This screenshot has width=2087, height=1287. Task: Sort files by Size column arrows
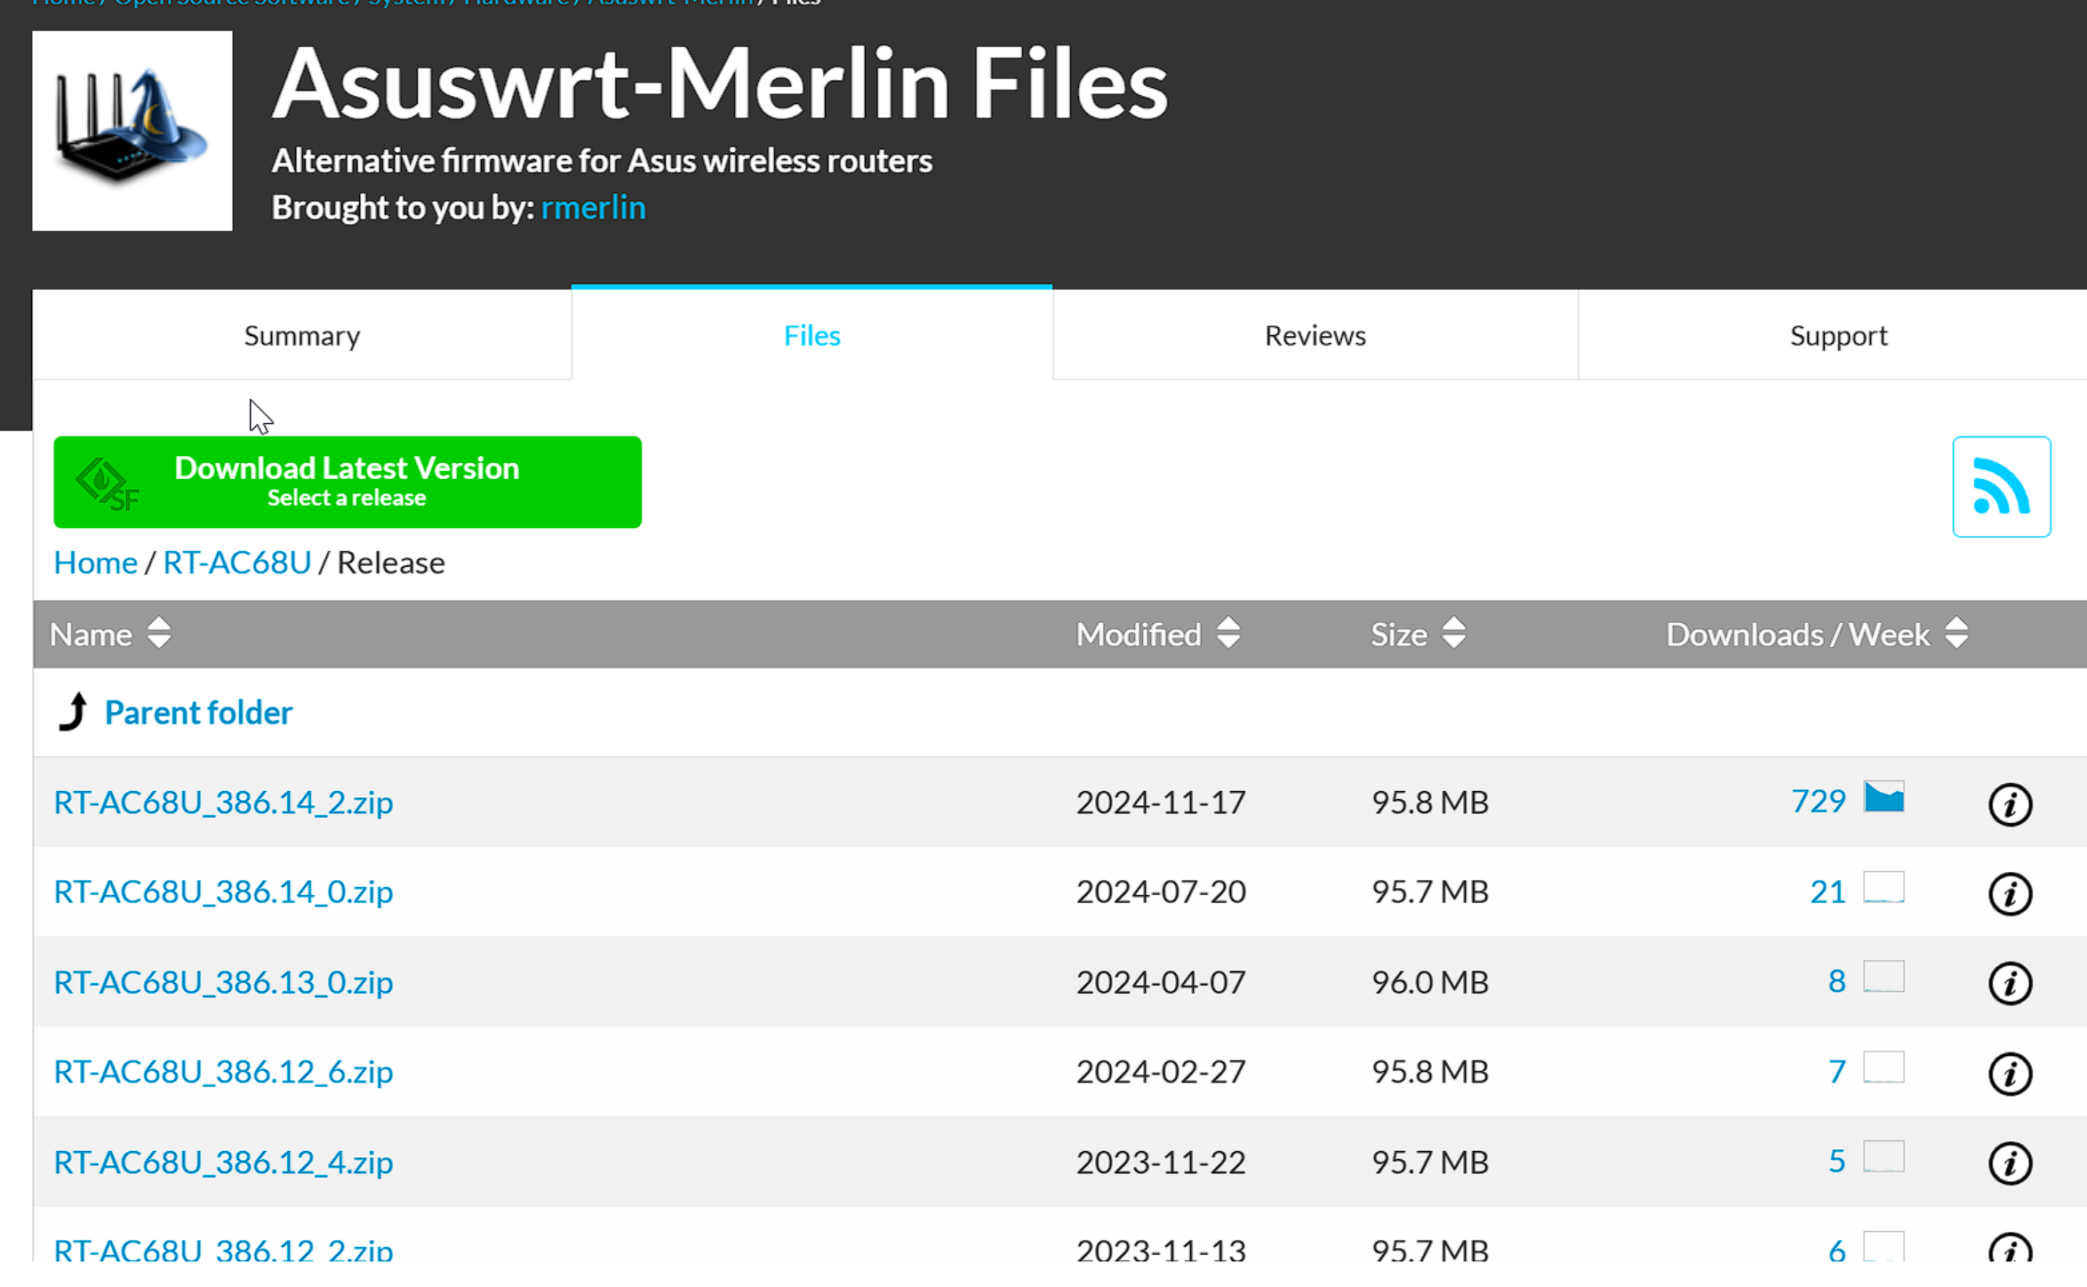(x=1454, y=634)
